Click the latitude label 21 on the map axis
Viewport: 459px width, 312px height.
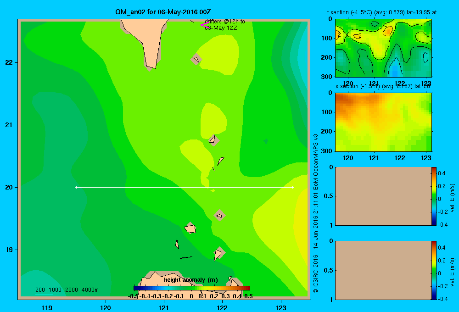[x=9, y=125]
